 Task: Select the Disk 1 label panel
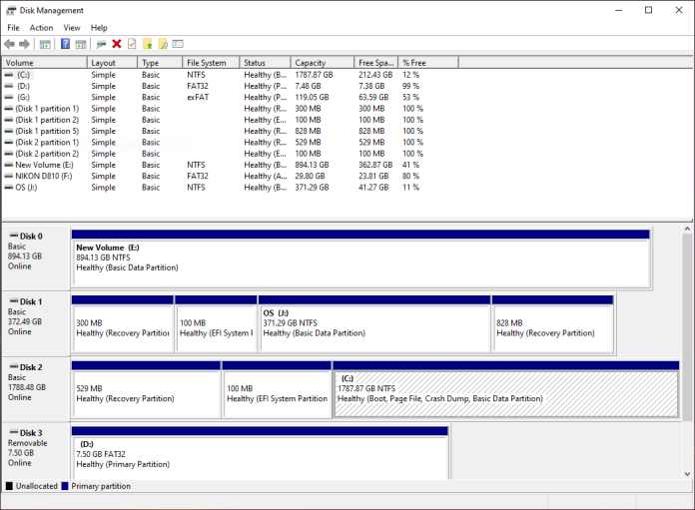point(36,324)
